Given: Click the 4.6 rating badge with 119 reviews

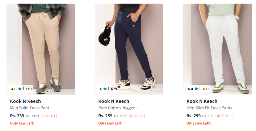Looking at the screenshot, I should click(21, 89).
